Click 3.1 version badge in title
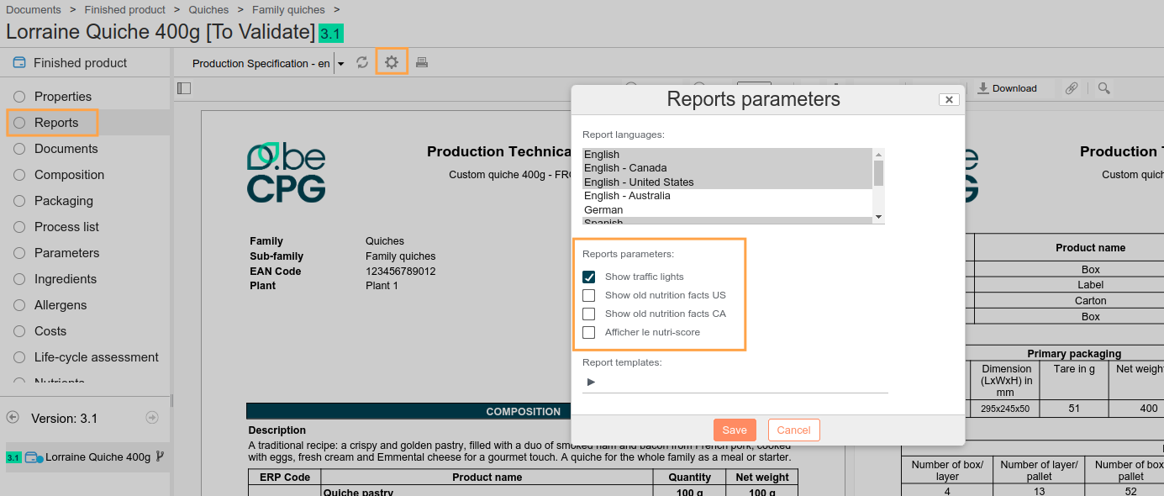 (x=331, y=34)
